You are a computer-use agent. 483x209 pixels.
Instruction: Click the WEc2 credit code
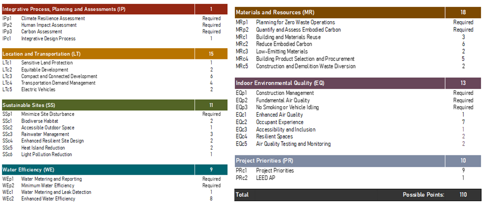8,199
